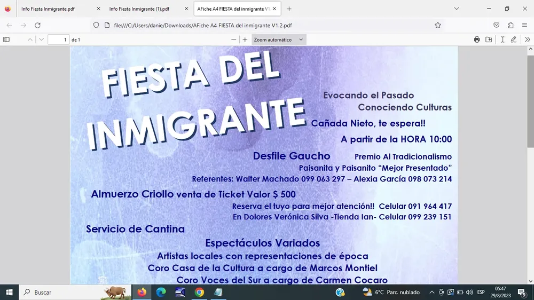This screenshot has height=300, width=534.
Task: Open the help question mark tray icon
Action: 340,292
